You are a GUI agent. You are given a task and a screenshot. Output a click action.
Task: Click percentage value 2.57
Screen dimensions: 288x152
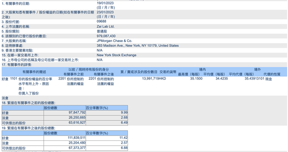124,143
